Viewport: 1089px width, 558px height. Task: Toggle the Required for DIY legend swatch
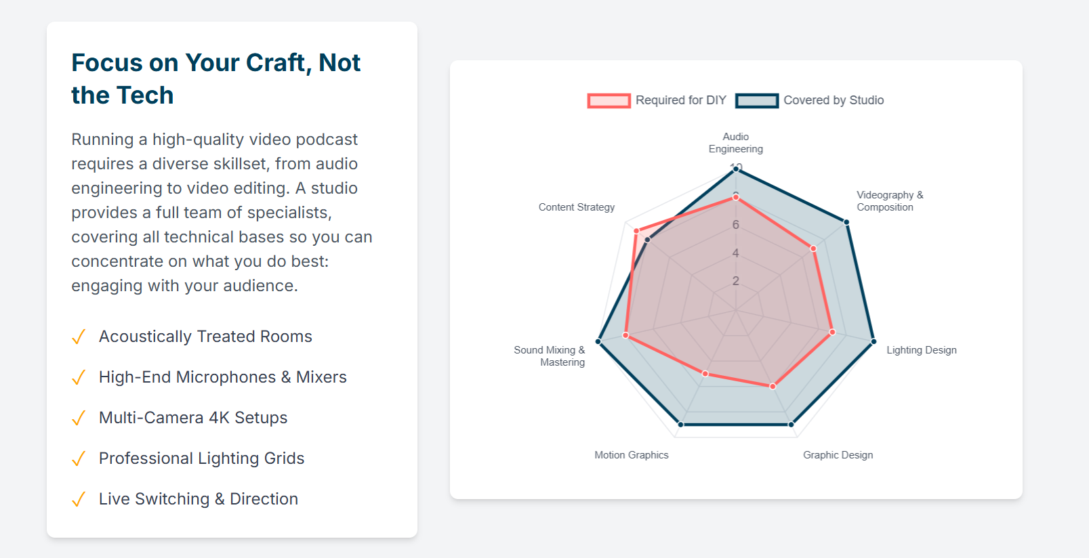tap(609, 100)
